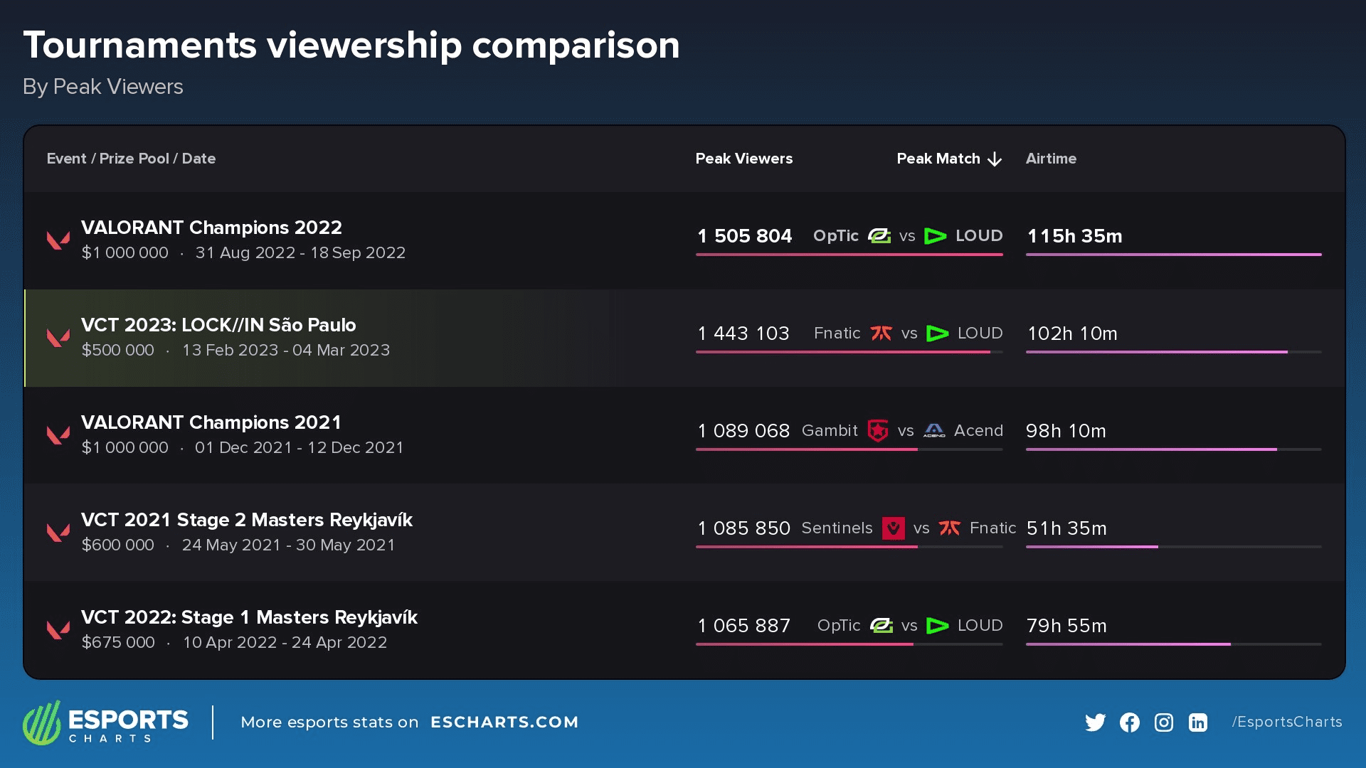Click the Twitter bird icon
The height and width of the screenshot is (768, 1366).
(1095, 722)
